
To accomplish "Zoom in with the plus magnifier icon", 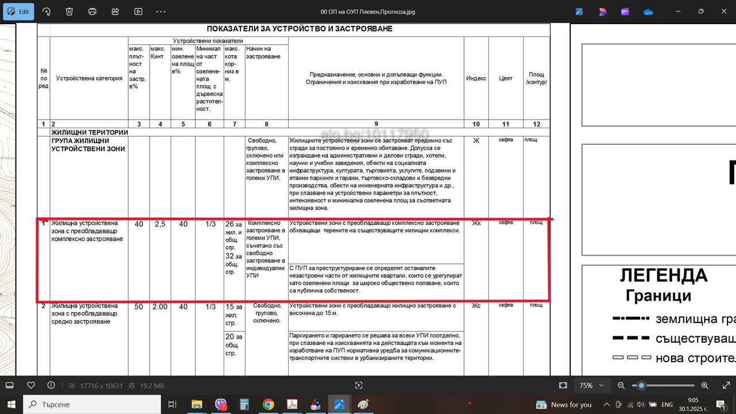I will [x=705, y=385].
